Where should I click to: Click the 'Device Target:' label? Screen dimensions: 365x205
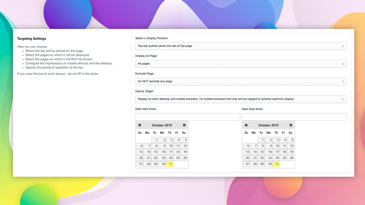(145, 91)
